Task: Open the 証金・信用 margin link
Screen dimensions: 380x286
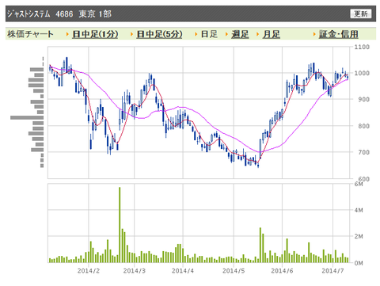Action: pyautogui.click(x=339, y=34)
